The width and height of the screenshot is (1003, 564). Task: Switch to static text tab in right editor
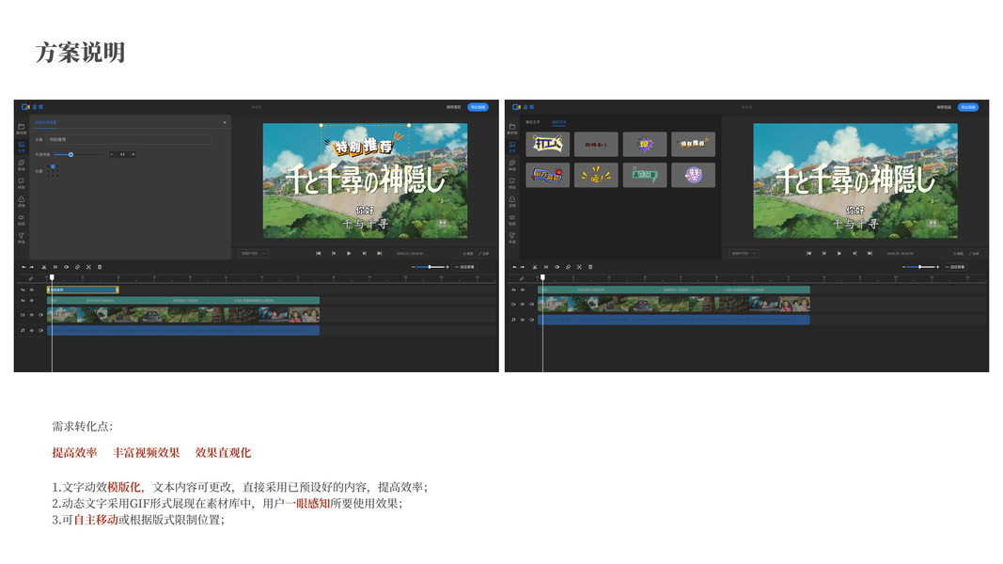(x=532, y=122)
